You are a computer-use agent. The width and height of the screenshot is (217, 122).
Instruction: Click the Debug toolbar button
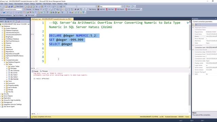click(x=36, y=9)
